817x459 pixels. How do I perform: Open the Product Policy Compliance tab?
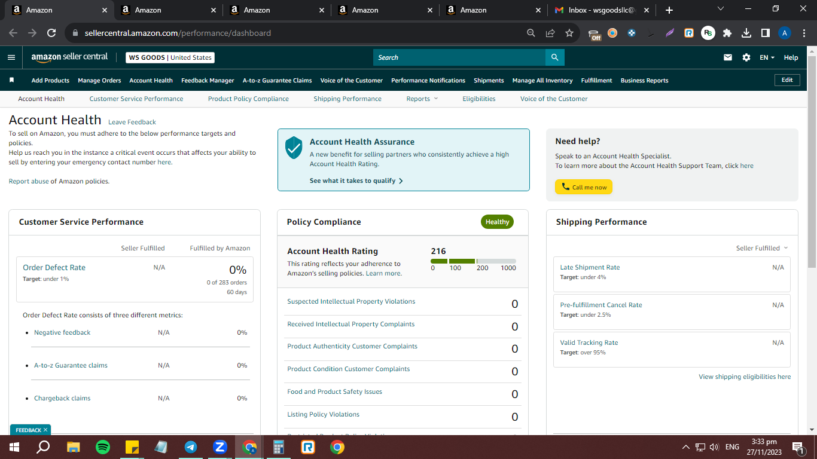click(248, 99)
